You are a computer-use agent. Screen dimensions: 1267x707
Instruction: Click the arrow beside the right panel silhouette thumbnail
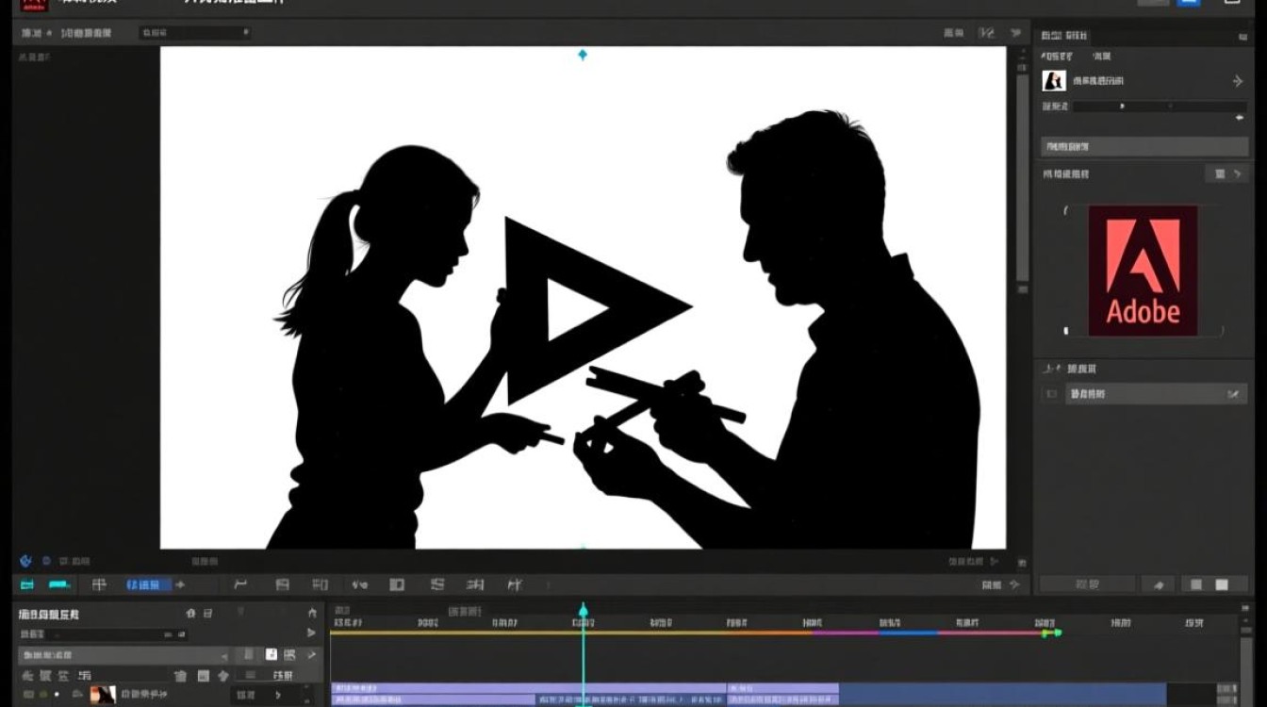point(1238,82)
